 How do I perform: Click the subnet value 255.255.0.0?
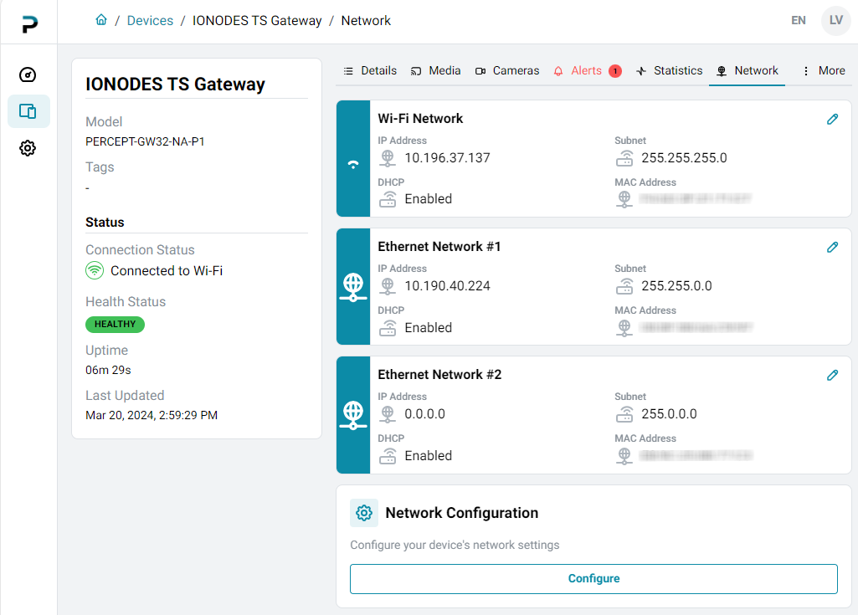[676, 286]
